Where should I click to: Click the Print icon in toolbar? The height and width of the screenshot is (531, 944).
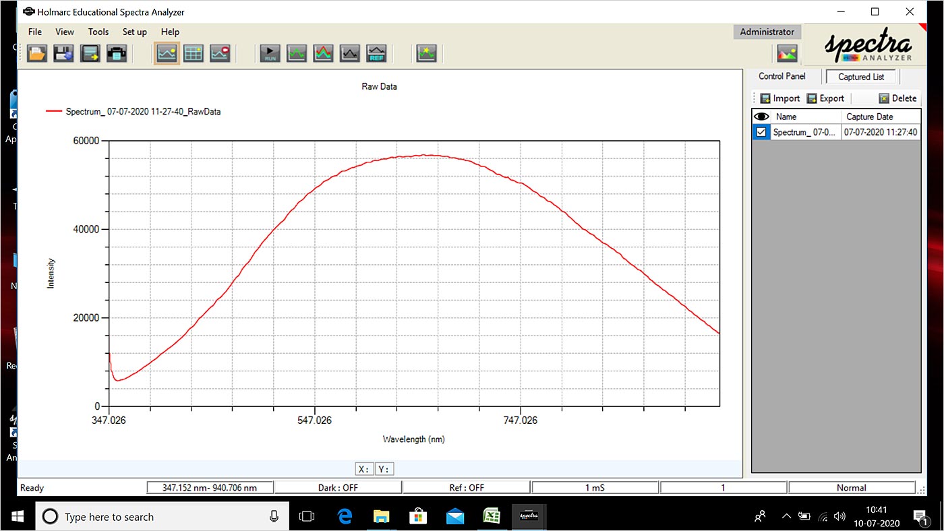pyautogui.click(x=117, y=53)
